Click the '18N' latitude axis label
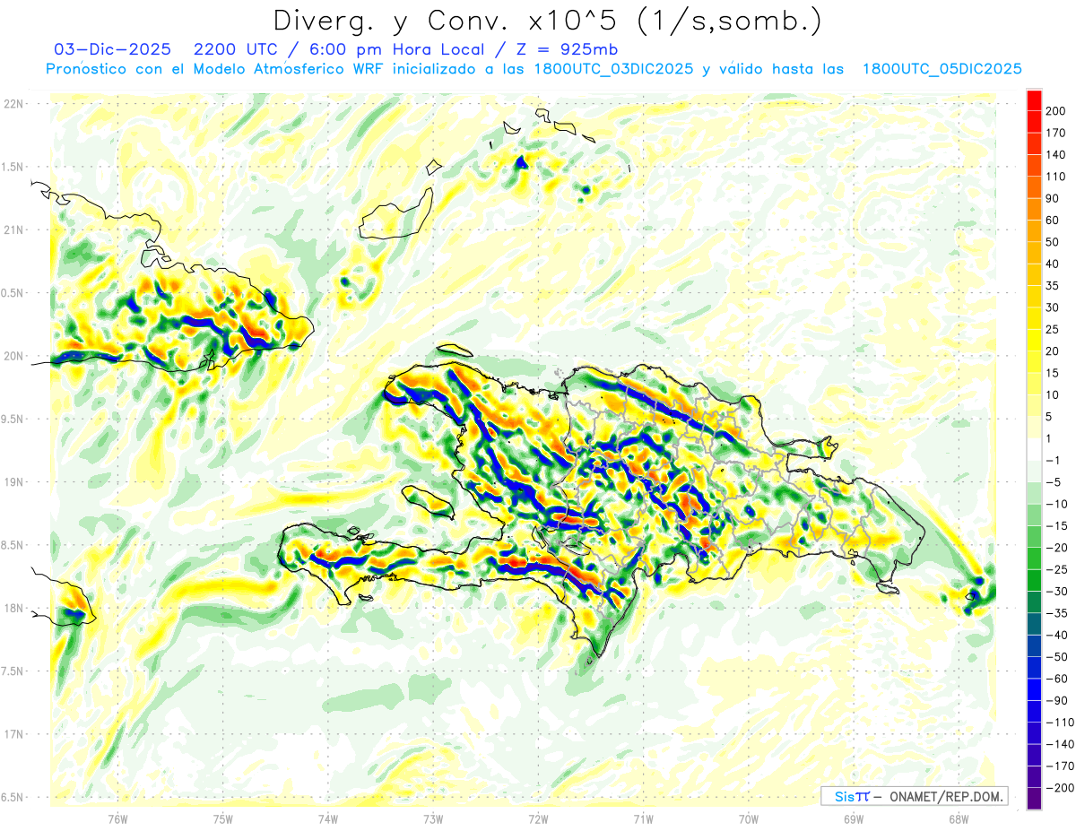The width and height of the screenshot is (1076, 831). pos(12,608)
